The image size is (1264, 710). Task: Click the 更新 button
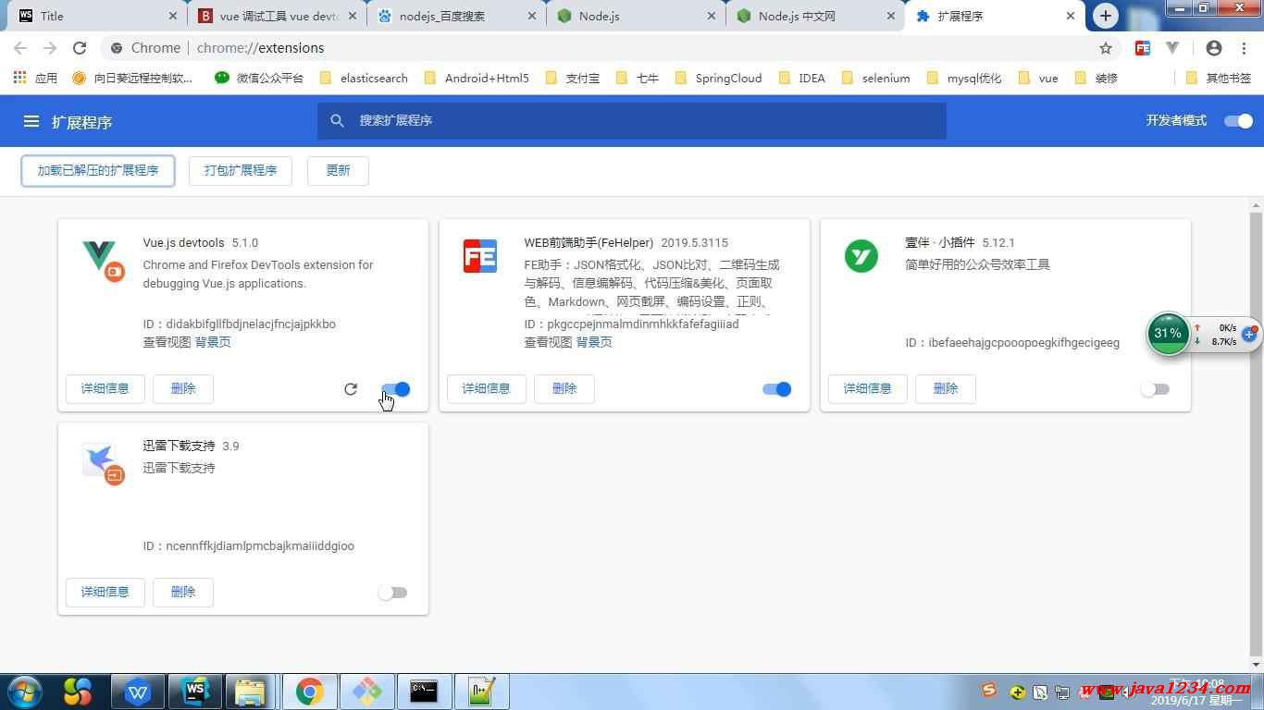[x=338, y=171]
